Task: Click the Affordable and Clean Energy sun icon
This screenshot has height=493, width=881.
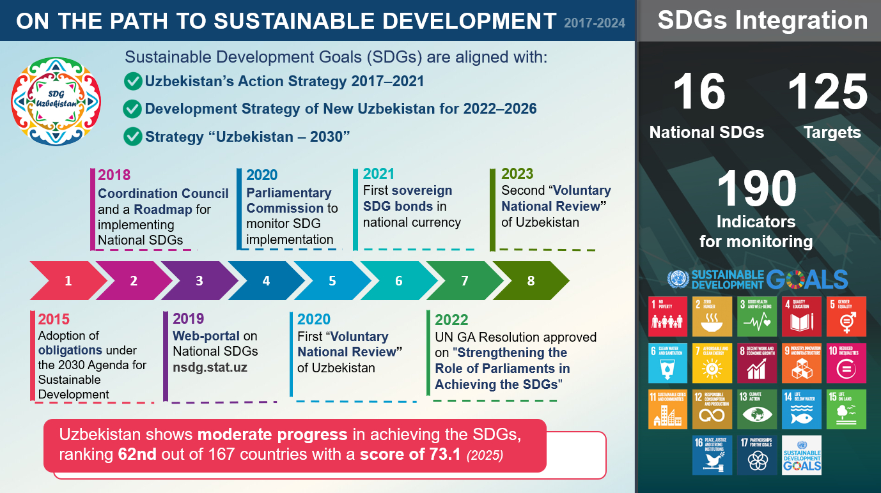Action: pyautogui.click(x=712, y=363)
